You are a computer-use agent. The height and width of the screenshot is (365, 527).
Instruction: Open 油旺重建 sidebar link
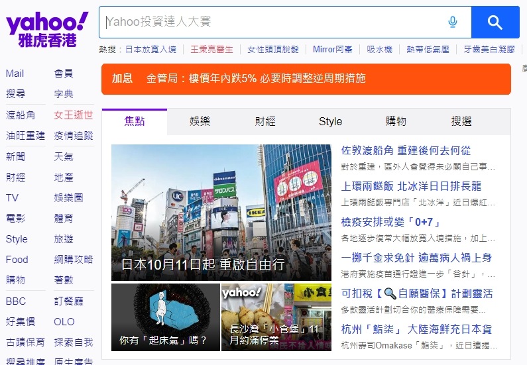[25, 136]
